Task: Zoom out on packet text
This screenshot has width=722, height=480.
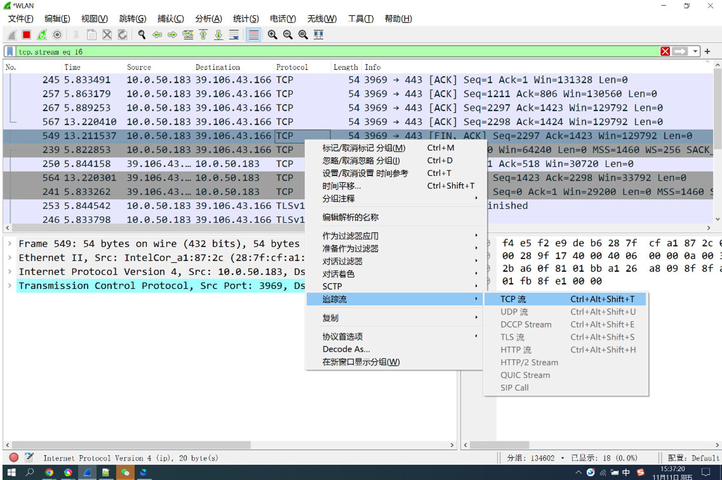Action: click(288, 35)
